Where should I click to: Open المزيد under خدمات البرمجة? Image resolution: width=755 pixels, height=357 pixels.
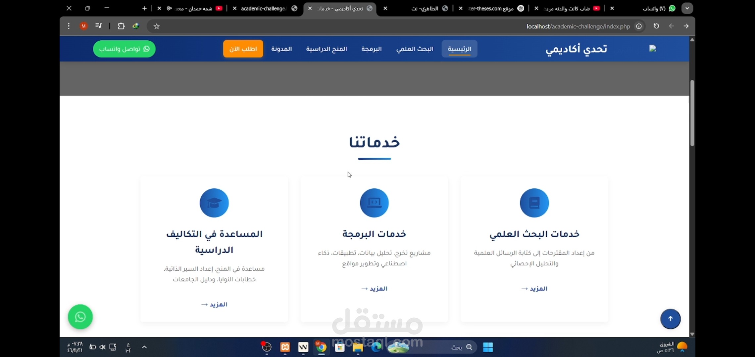(374, 289)
